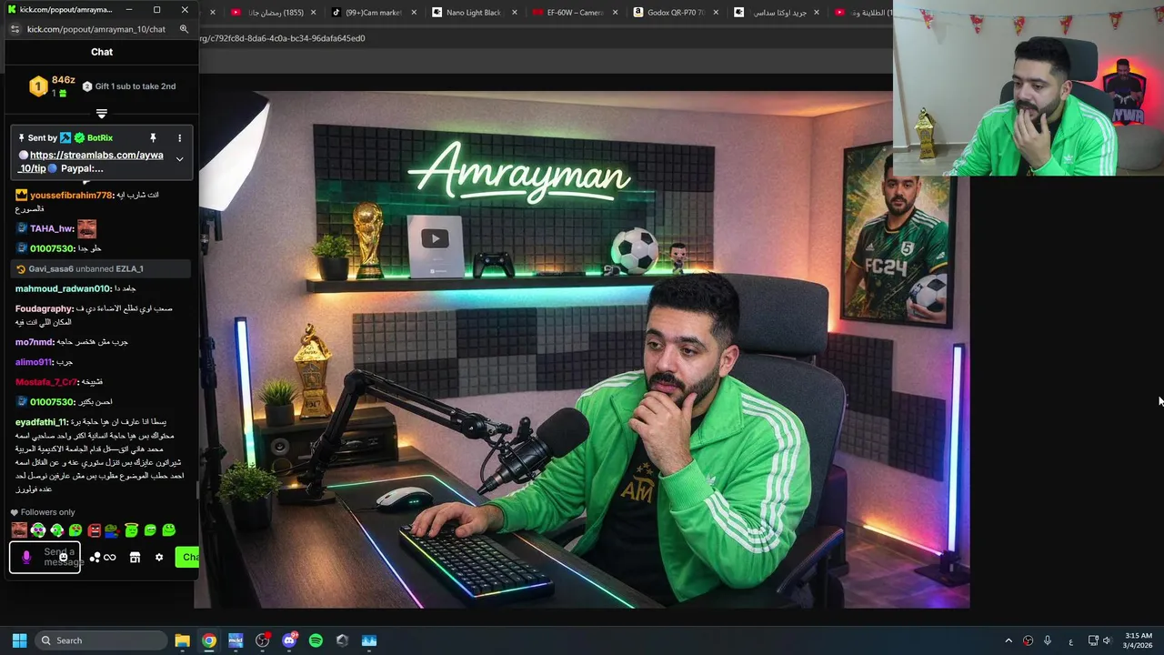Open Windows Start menu
Viewport: 1164px width, 655px height.
[19, 640]
